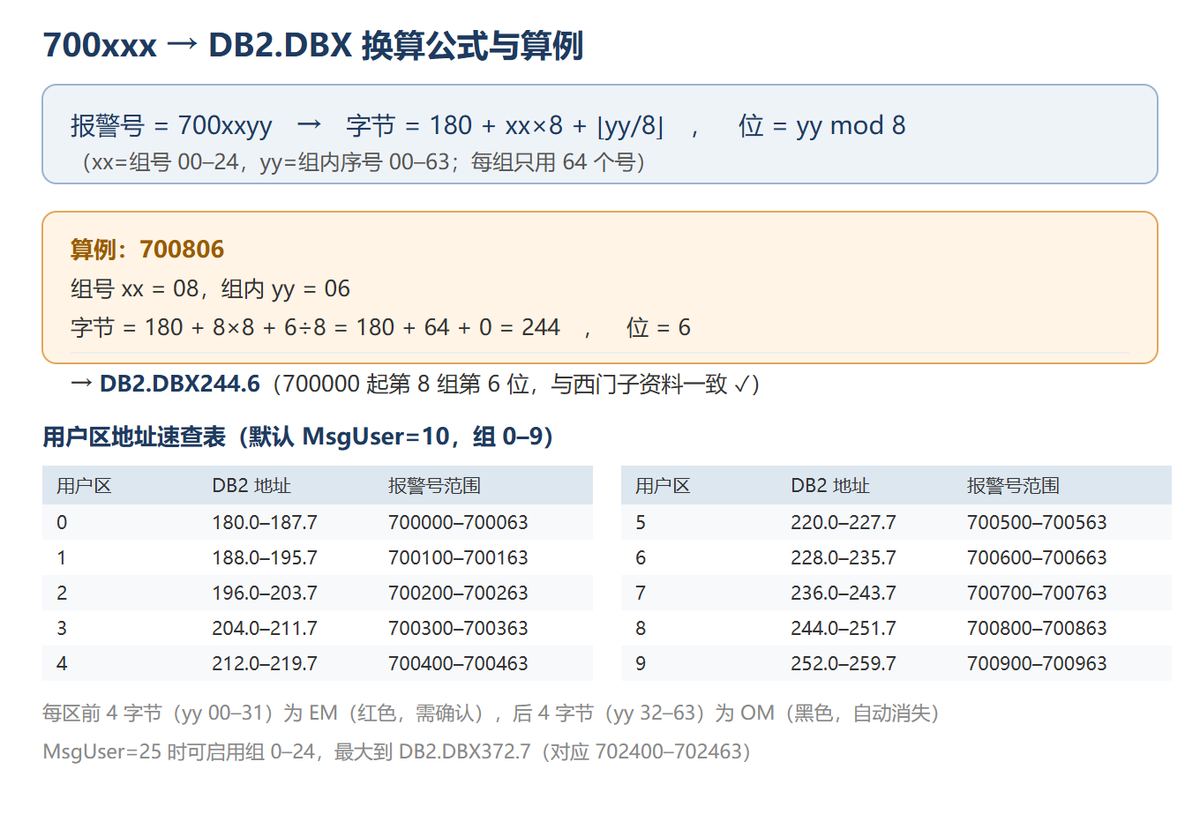Viewport: 1200px width, 829px height.
Task: Click the user zone "9" cell beside 252.0–259.7
Action: pyautogui.click(x=641, y=663)
